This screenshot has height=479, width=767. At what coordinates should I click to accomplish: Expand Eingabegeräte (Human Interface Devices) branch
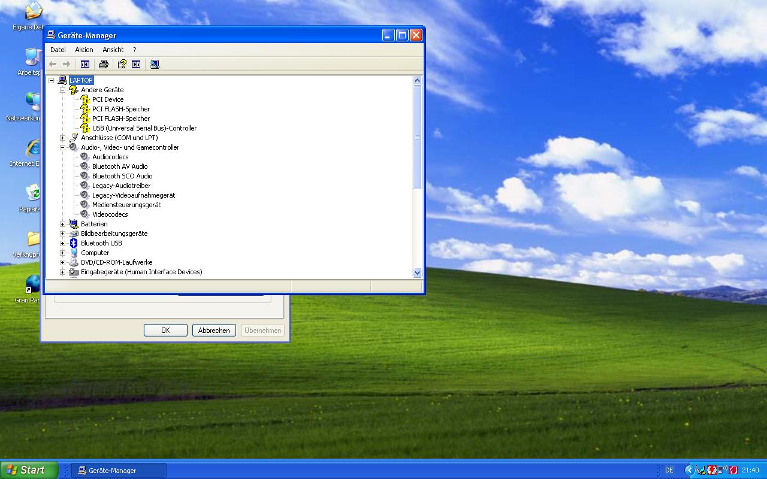[x=62, y=272]
